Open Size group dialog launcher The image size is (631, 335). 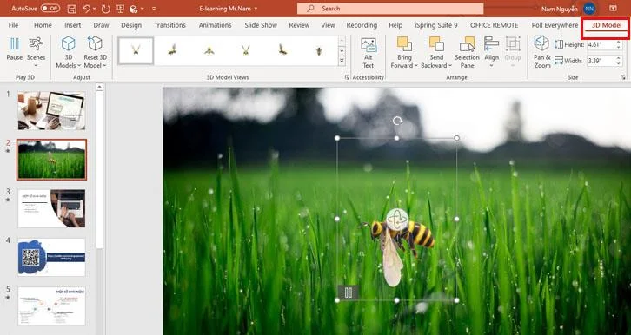tap(623, 77)
